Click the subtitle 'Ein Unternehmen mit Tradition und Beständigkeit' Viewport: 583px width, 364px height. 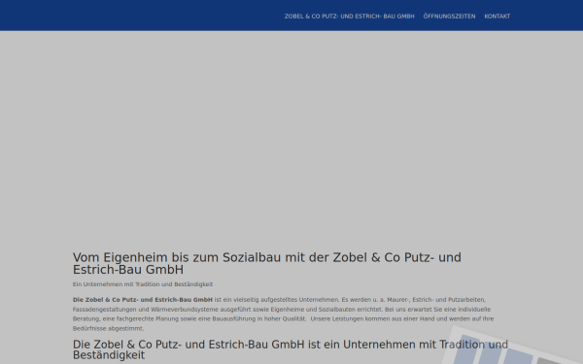coord(143,284)
